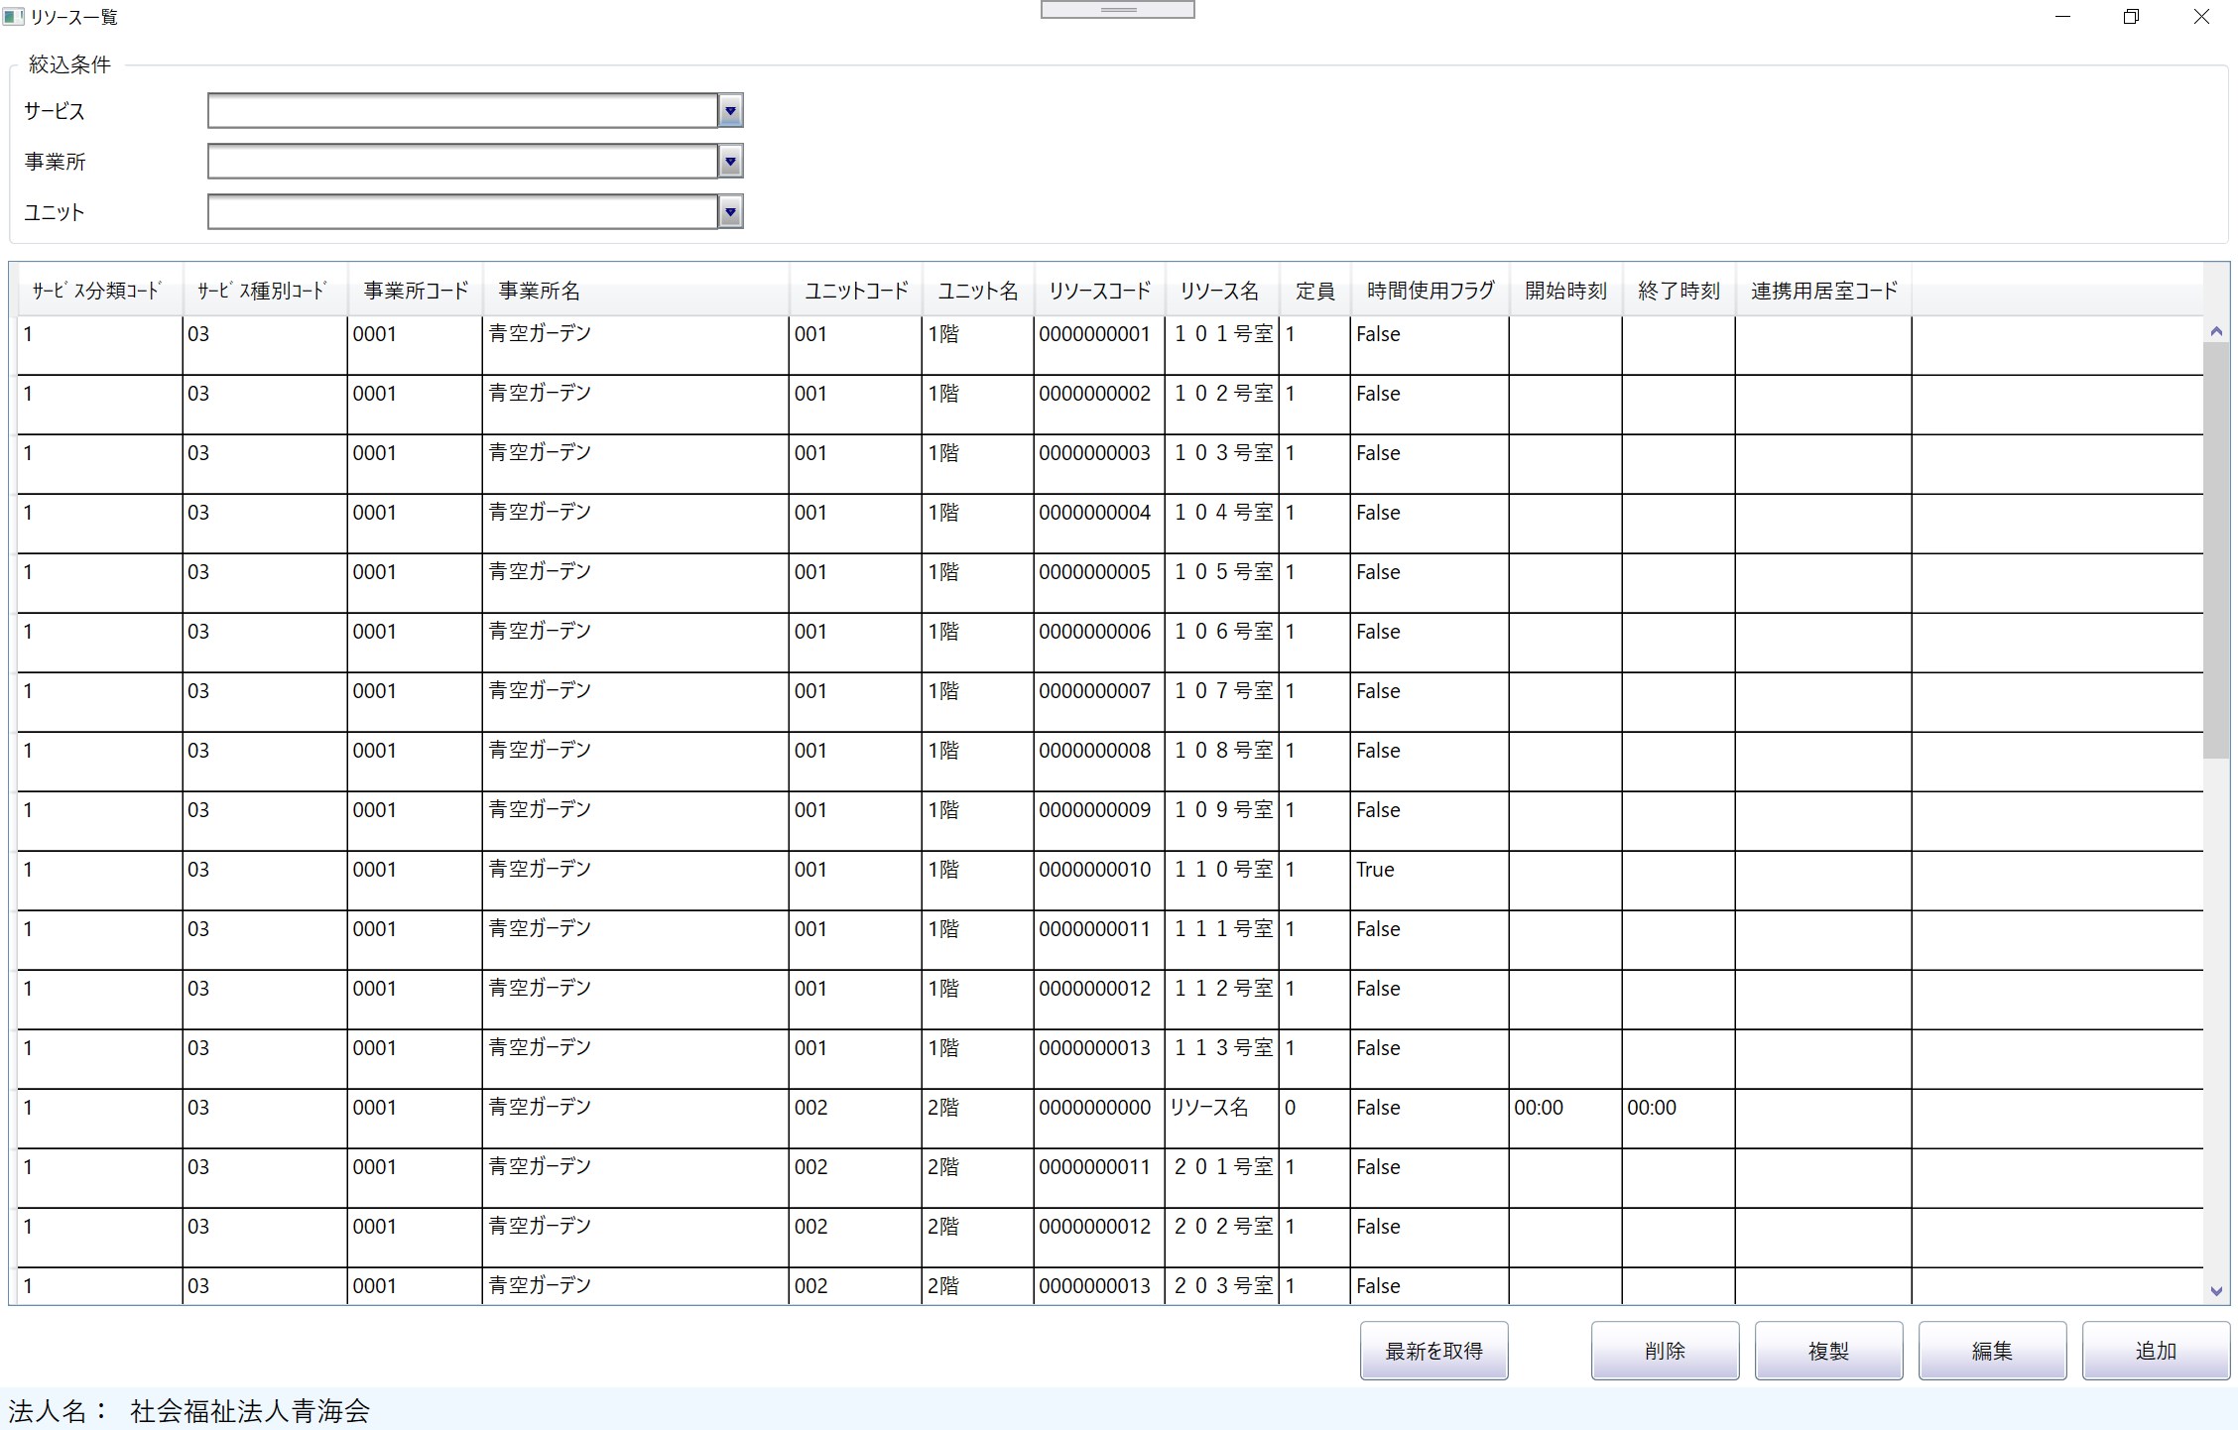Image resolution: width=2238 pixels, height=1430 pixels.
Task: Click inside the サービス filter field
Action: tap(461, 111)
